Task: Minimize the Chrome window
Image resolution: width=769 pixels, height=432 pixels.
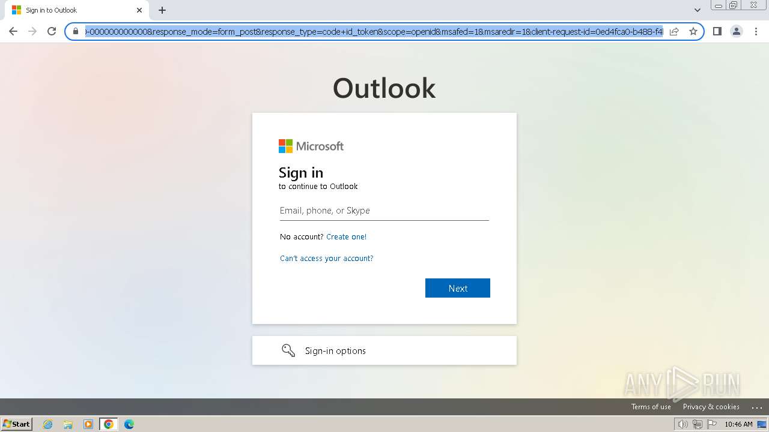Action: point(718,5)
